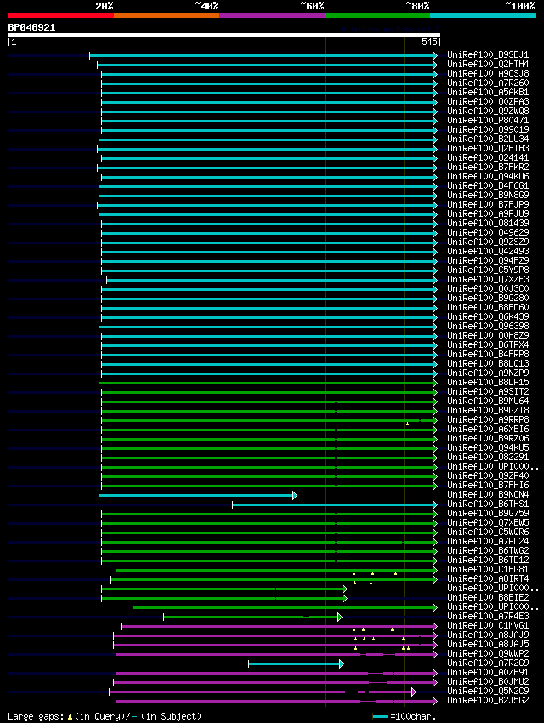544x723 pixels.
Task: Open hit UniRef100_C1EG81
Action: pyautogui.click(x=488, y=569)
